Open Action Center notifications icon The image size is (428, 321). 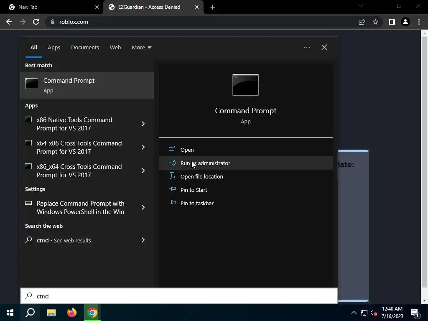[415, 313]
